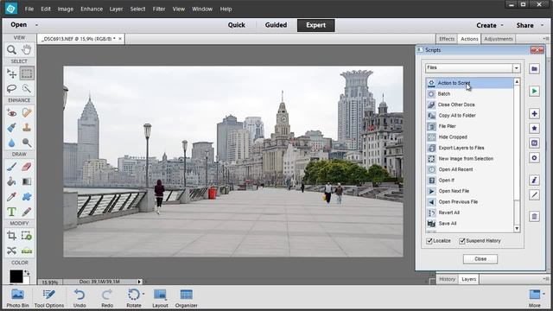Screen dimensions: 553x311
Task: Select the Red Eye Removal tool
Action: tap(11, 113)
